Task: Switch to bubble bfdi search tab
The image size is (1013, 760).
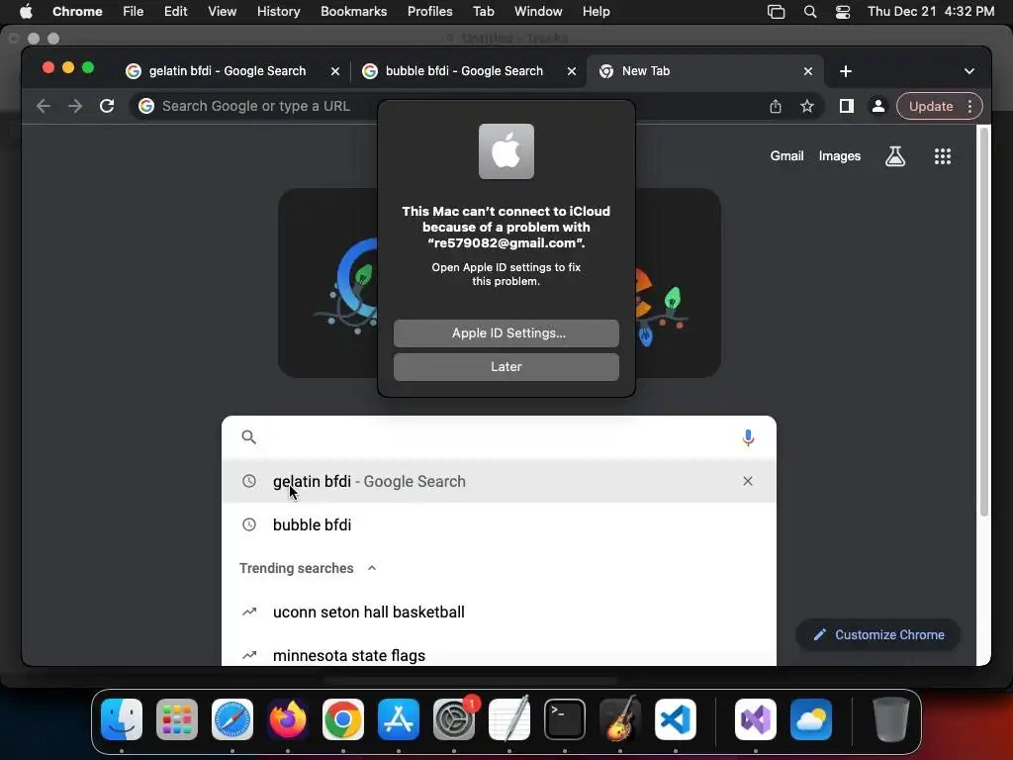Action: click(464, 71)
